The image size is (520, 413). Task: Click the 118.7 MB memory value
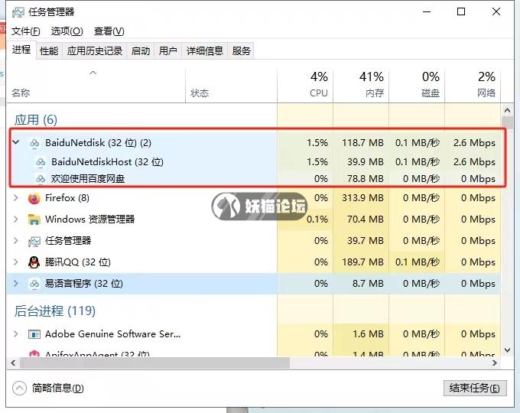coord(362,143)
